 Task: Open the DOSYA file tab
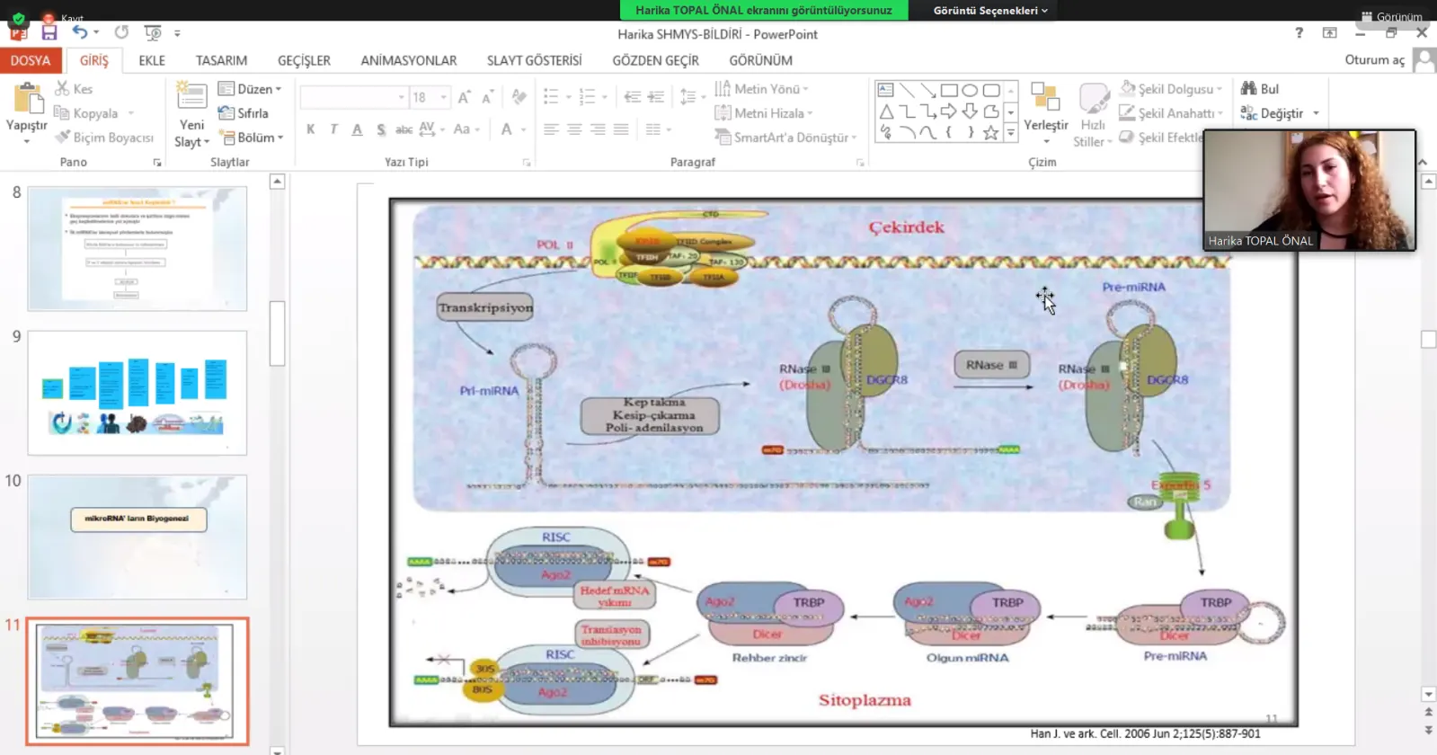(31, 60)
